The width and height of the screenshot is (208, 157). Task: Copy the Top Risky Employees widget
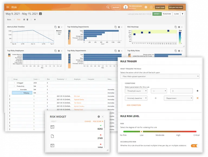tap(56, 51)
